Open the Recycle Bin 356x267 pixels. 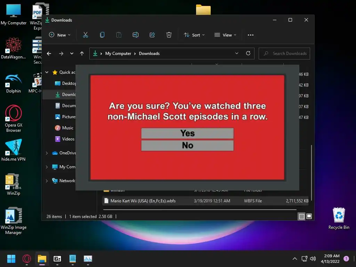tap(339, 218)
